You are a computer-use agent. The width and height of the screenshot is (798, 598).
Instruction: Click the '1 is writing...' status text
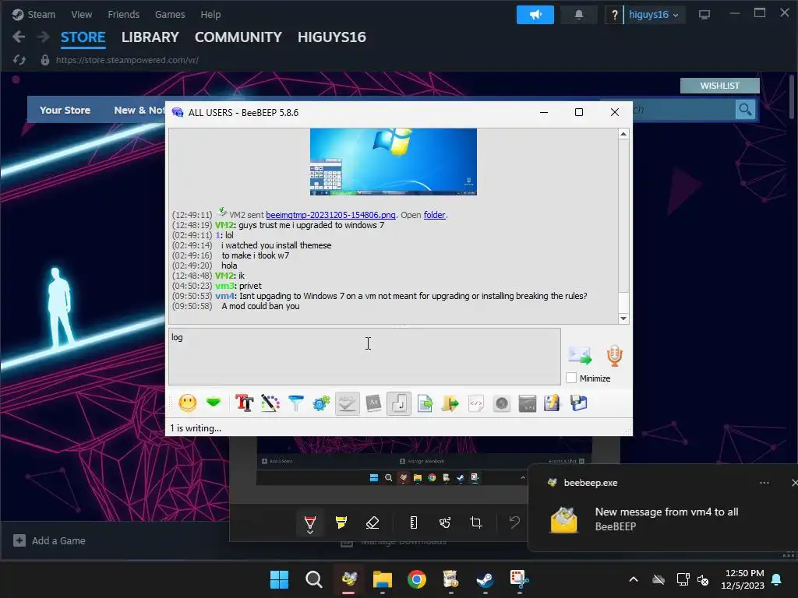pyautogui.click(x=196, y=428)
